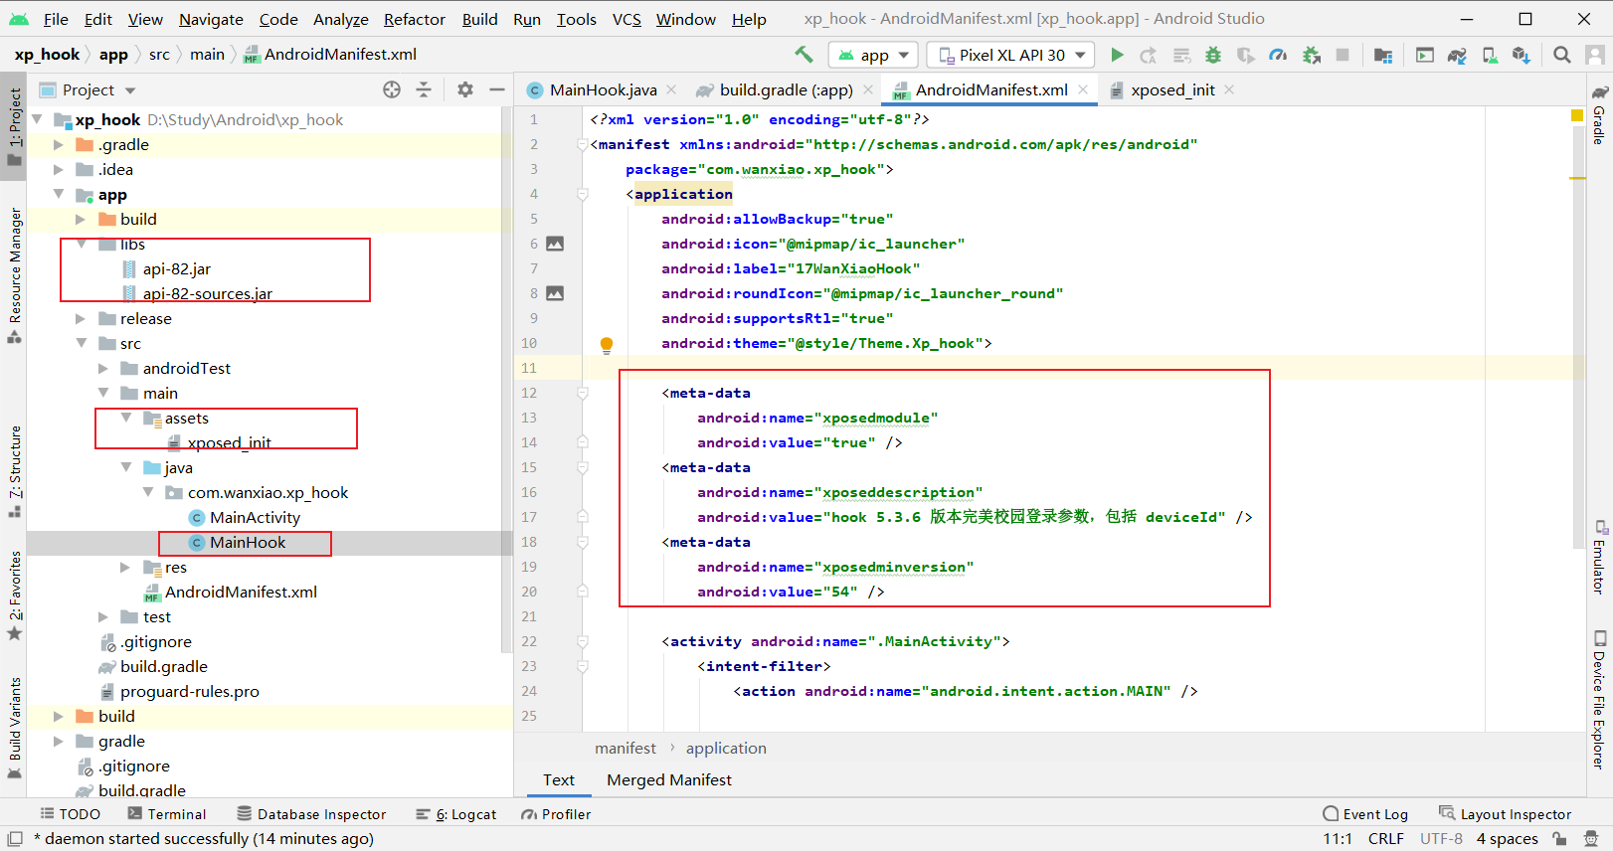
Task: Expand the res folder
Action: coord(125,567)
